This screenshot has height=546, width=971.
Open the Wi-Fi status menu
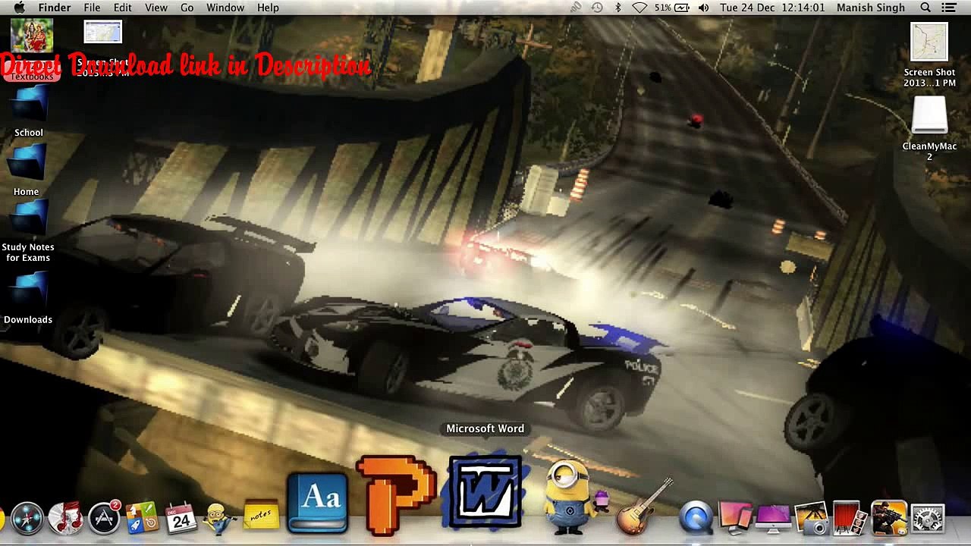click(x=639, y=8)
